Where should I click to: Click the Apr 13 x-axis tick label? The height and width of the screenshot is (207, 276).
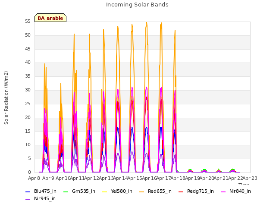(x=106, y=178)
